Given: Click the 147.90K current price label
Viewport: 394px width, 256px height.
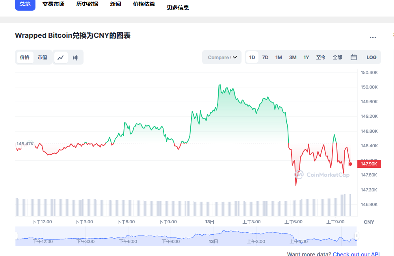Looking at the screenshot, I should point(369,164).
